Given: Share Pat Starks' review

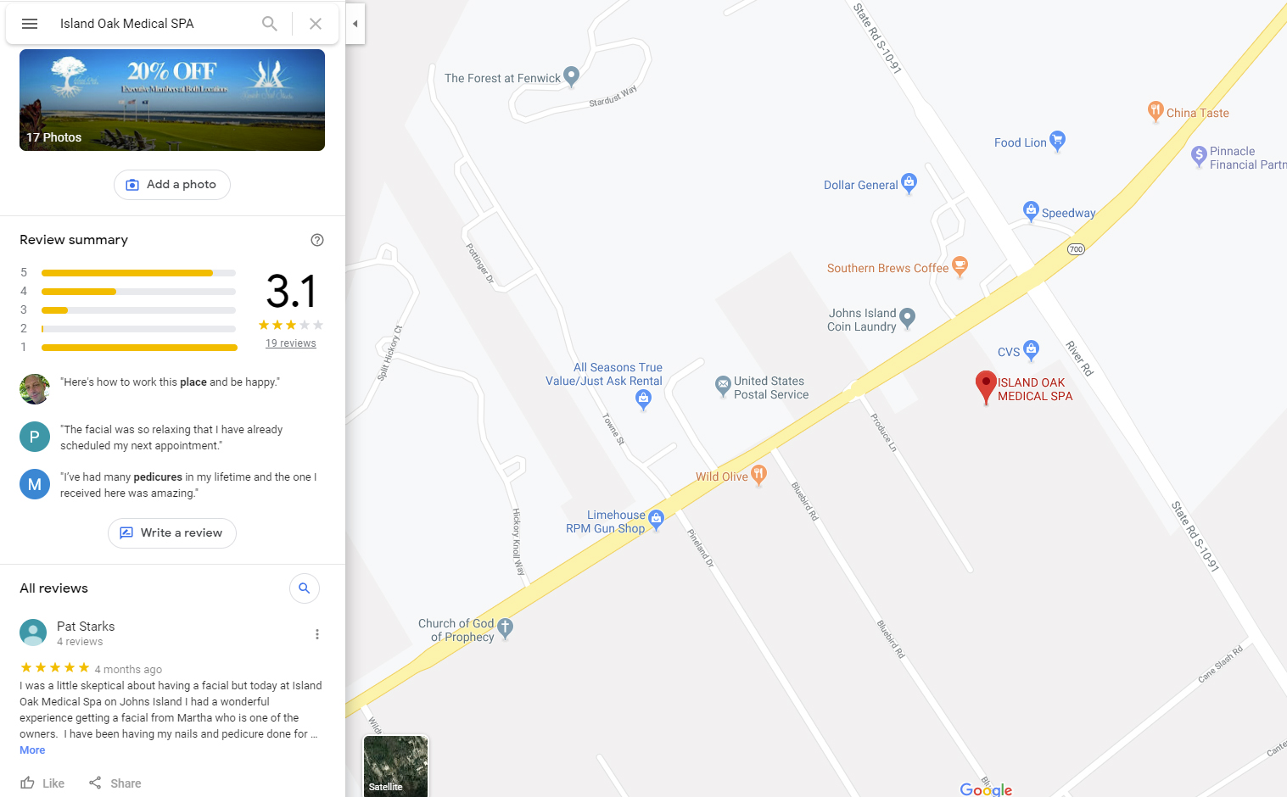Looking at the screenshot, I should [115, 783].
